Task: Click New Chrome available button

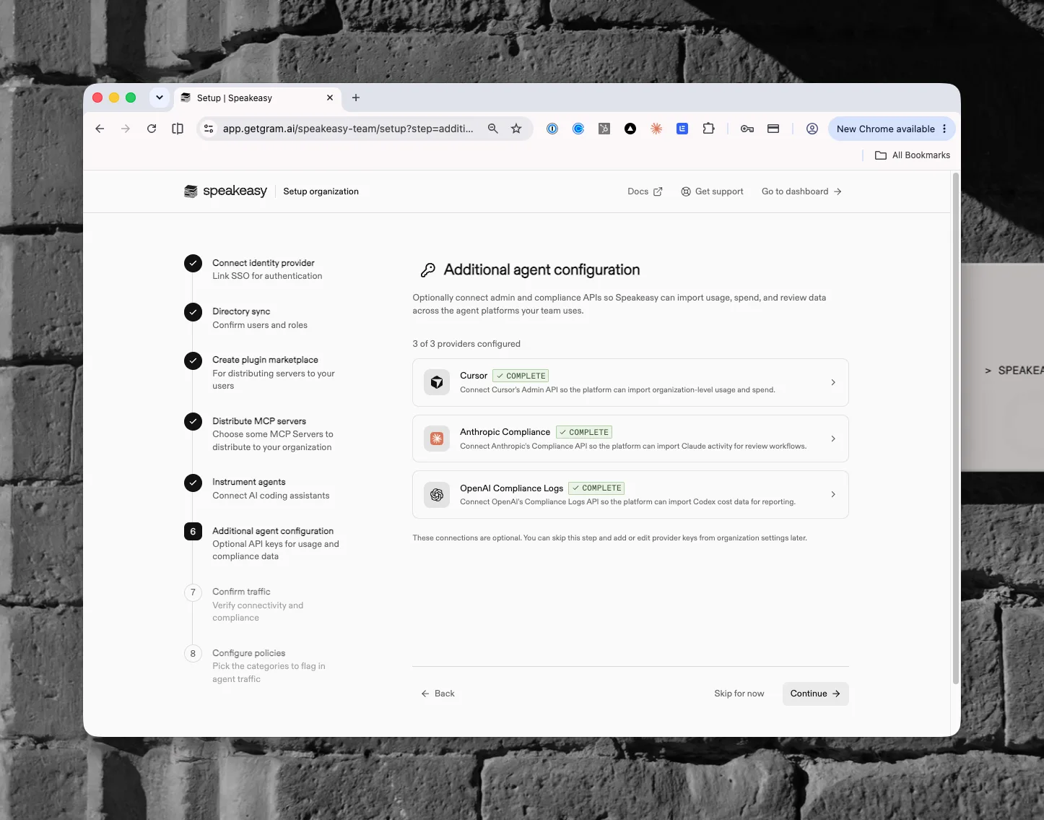Action: click(886, 129)
